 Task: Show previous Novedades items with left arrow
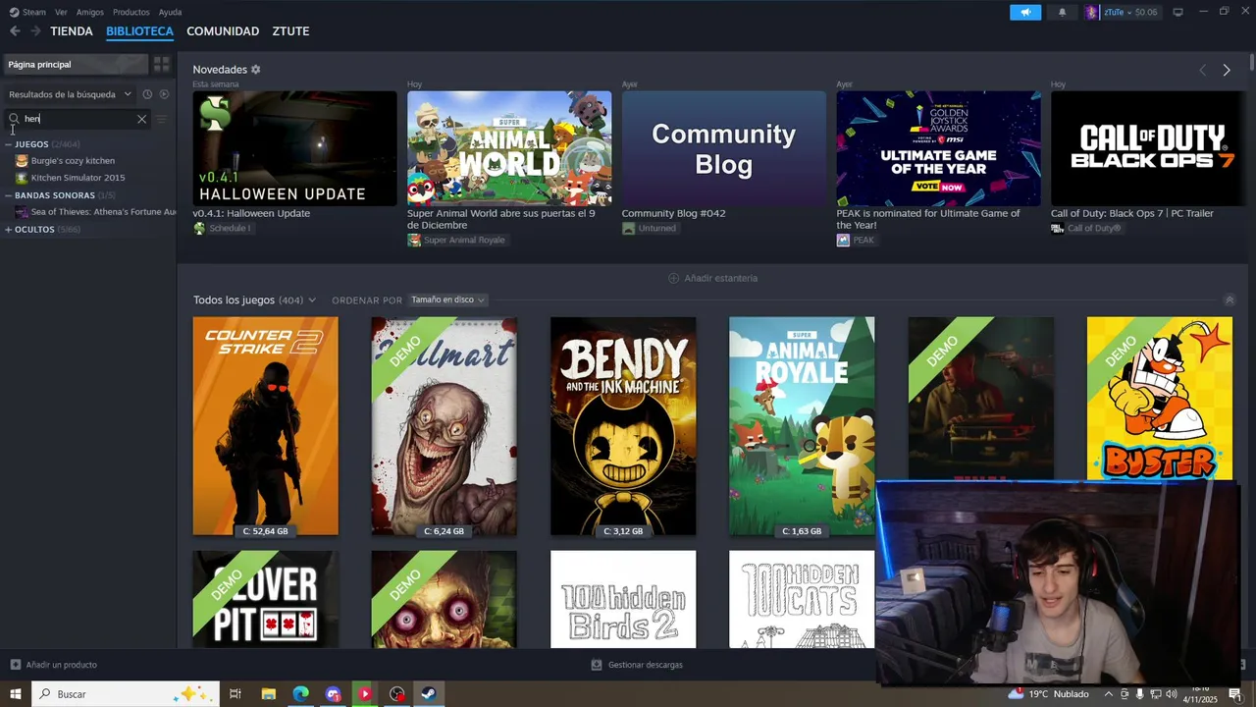1202,70
